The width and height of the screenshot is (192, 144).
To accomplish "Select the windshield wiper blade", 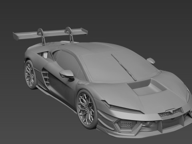I will [124, 68].
